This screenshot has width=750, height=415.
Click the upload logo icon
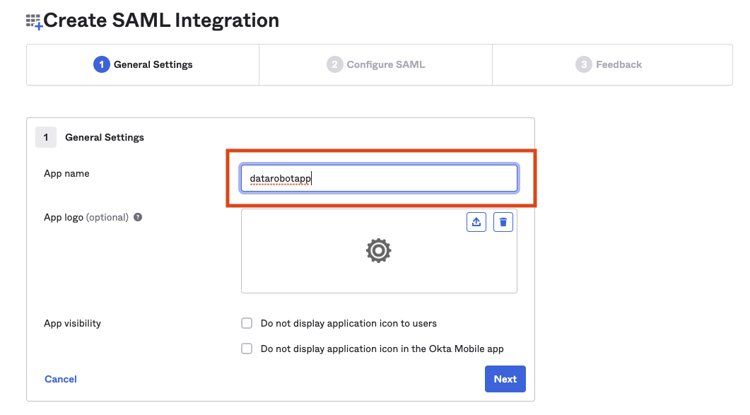click(x=476, y=222)
